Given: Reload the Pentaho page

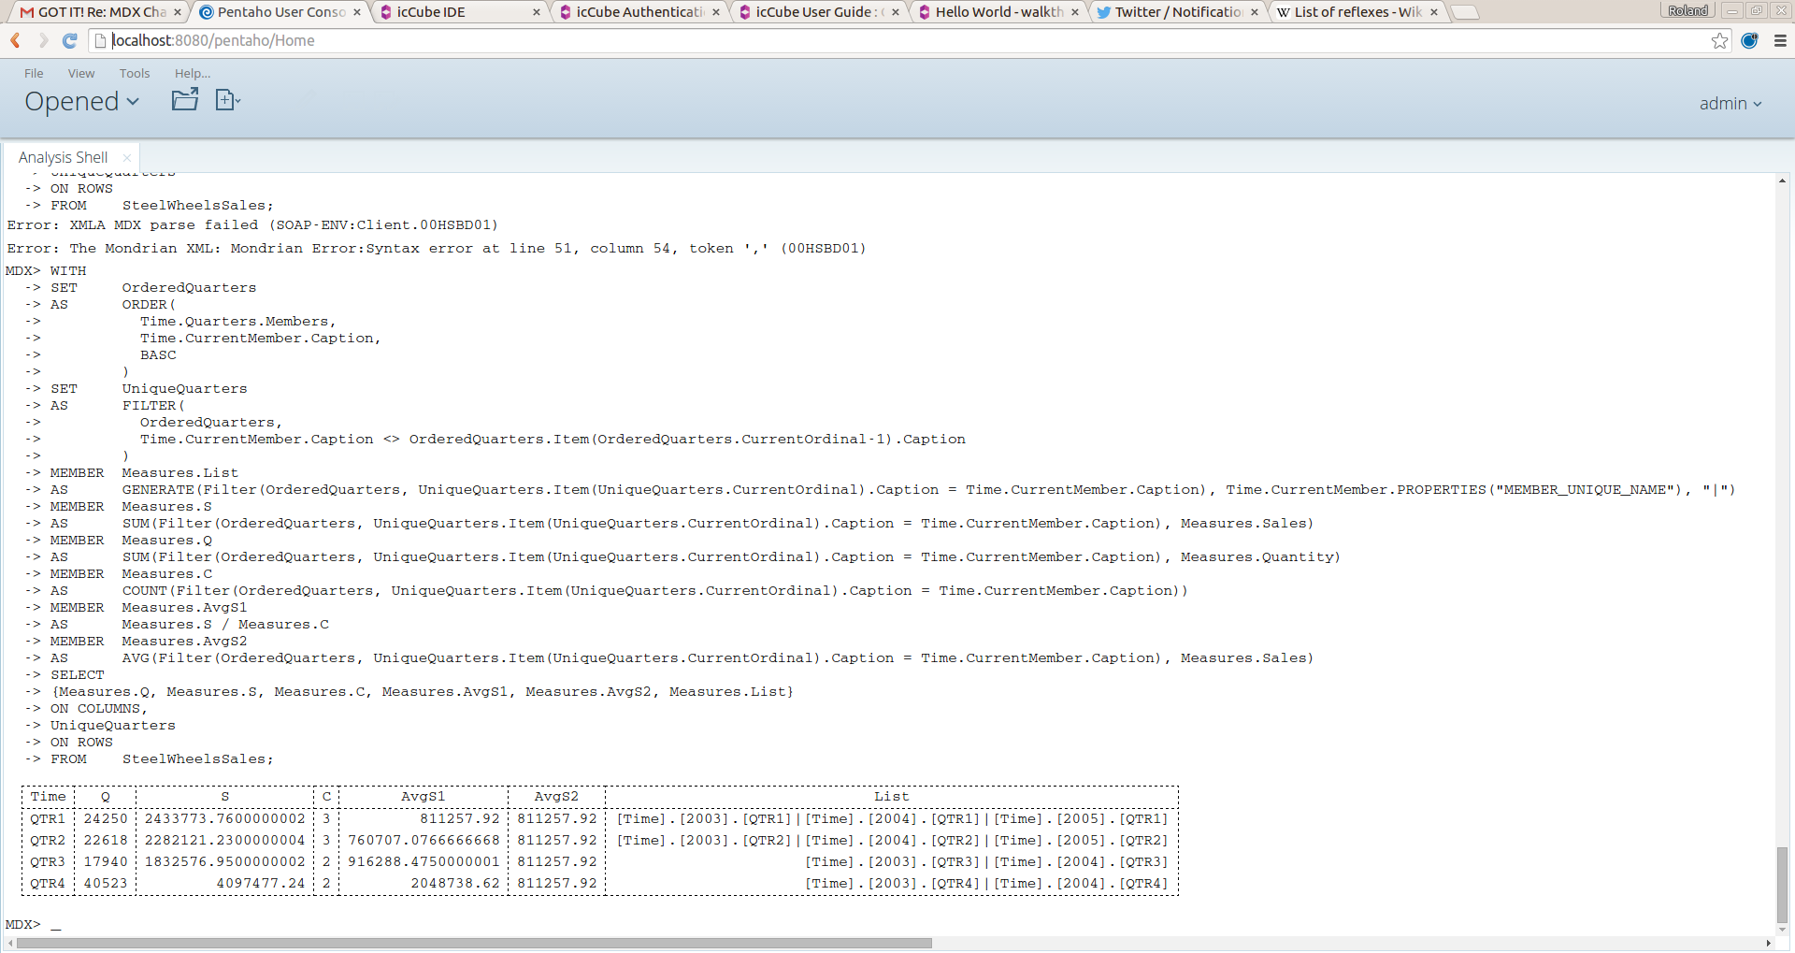Looking at the screenshot, I should [x=69, y=40].
